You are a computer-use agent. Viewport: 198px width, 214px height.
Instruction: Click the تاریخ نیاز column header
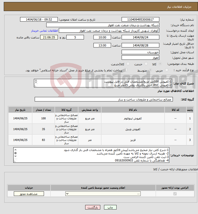(x=20, y=110)
